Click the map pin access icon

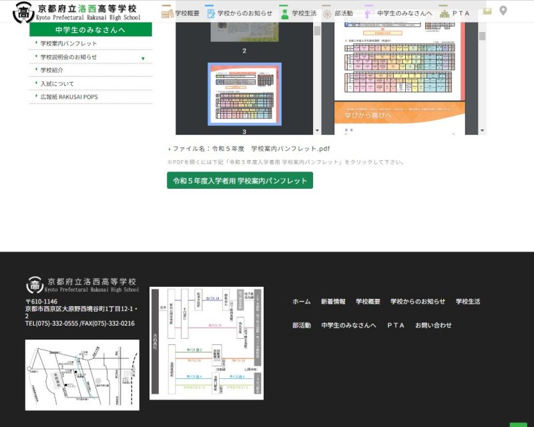pyautogui.click(x=503, y=11)
